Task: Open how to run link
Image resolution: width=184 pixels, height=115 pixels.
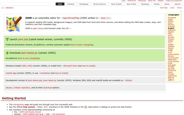Action: (x=23, y=58)
